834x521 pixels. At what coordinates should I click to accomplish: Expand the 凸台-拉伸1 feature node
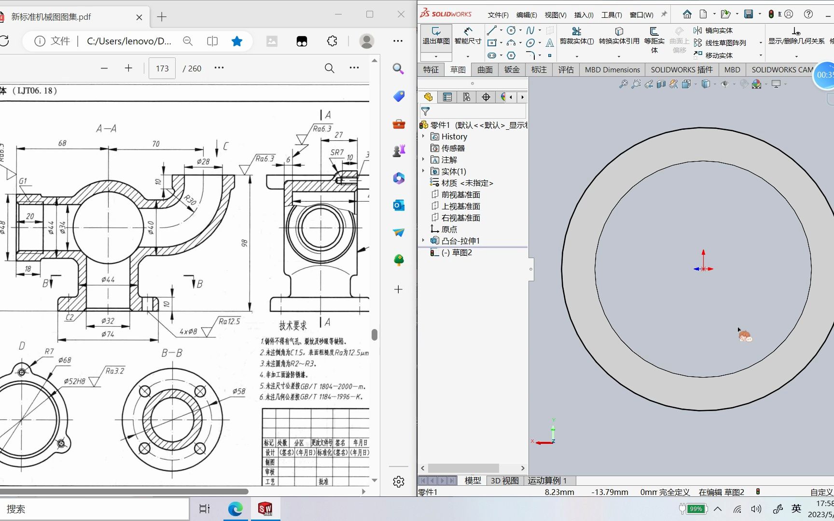point(423,241)
